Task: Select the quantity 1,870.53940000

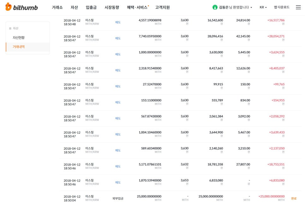Action: point(150,180)
